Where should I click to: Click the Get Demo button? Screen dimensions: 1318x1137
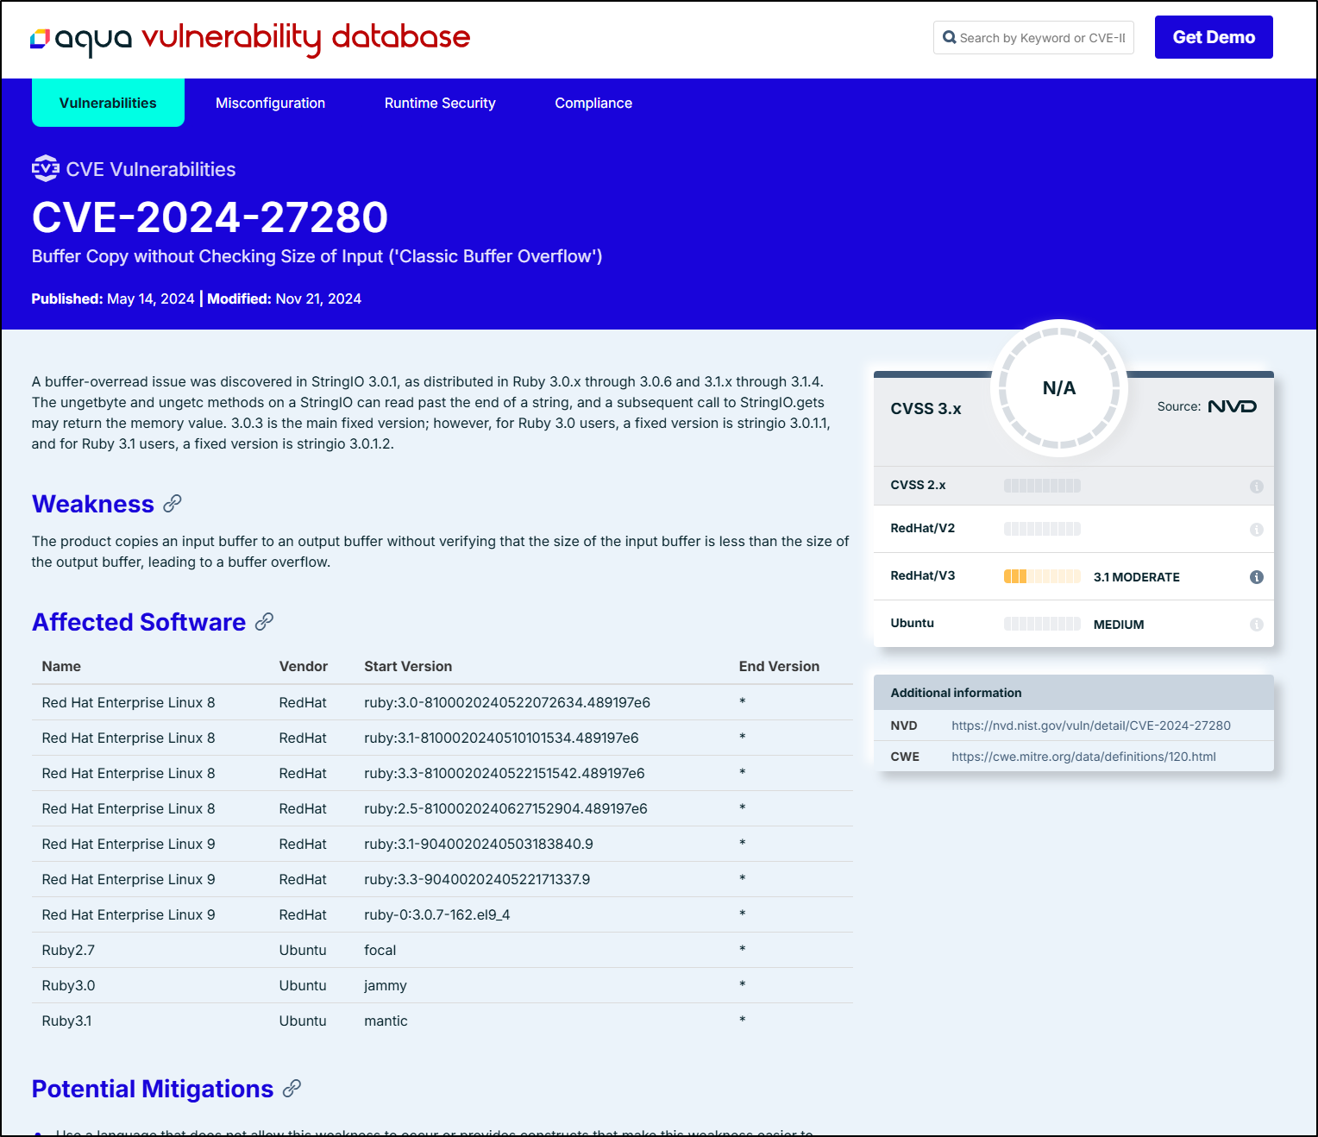click(x=1214, y=37)
